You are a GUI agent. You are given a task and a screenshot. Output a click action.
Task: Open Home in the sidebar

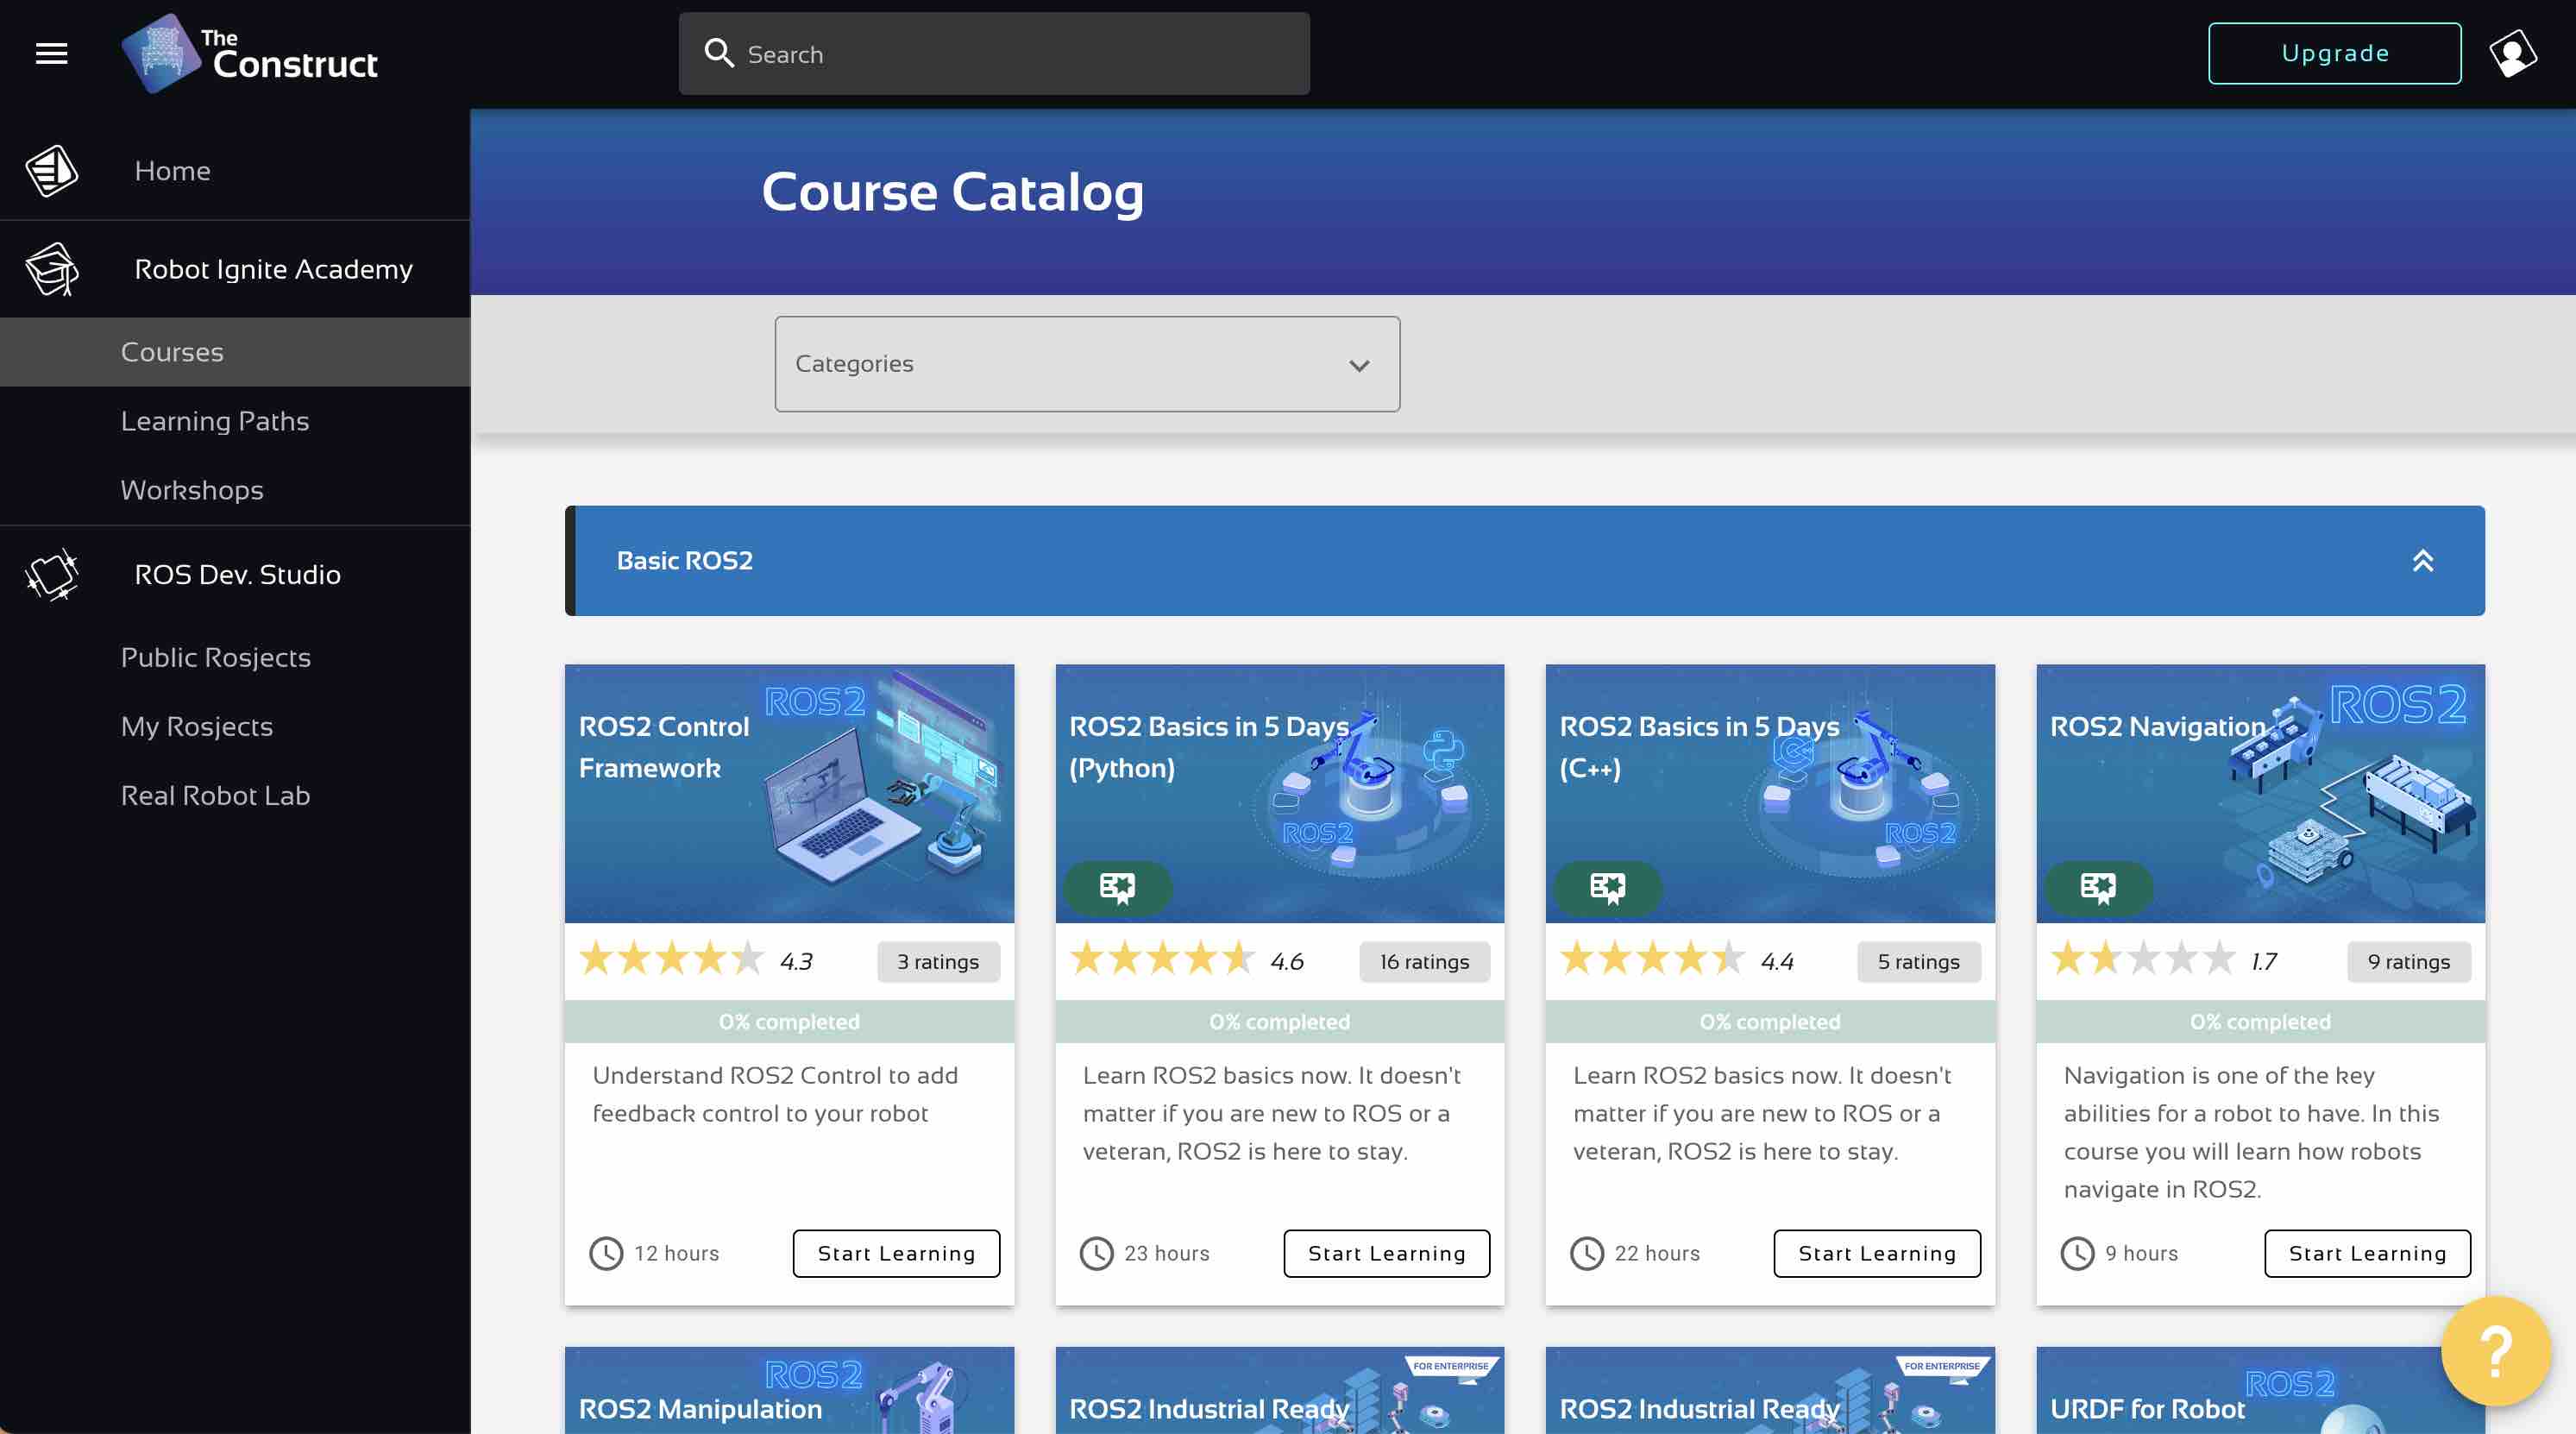tap(235, 171)
